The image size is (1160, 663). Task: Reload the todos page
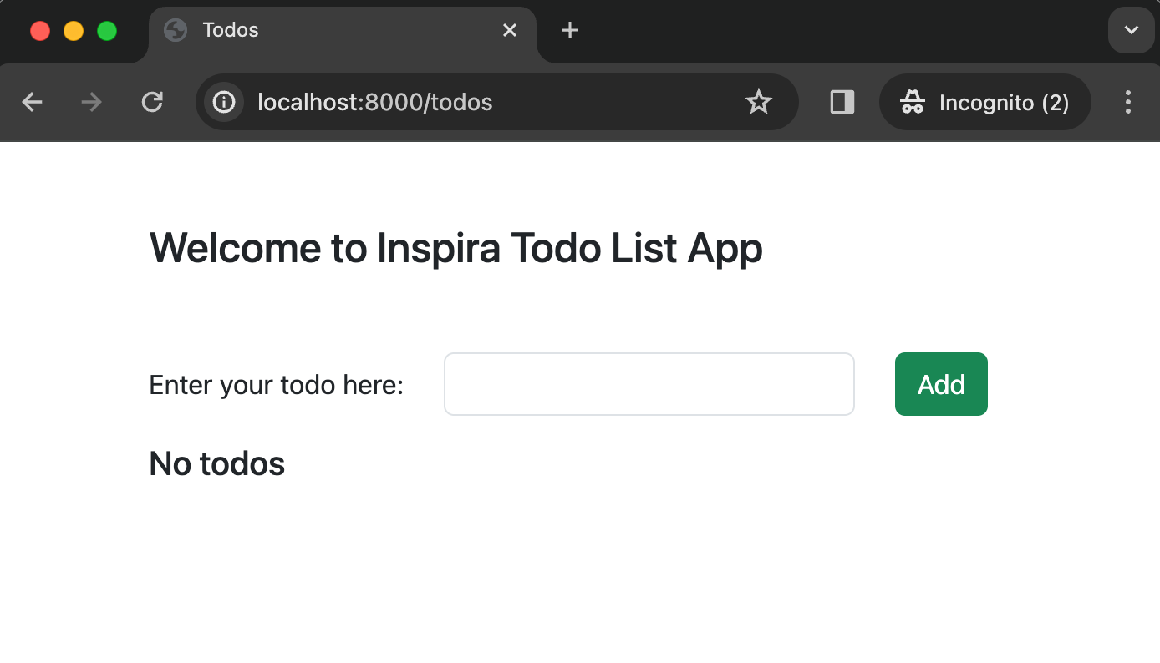(151, 102)
